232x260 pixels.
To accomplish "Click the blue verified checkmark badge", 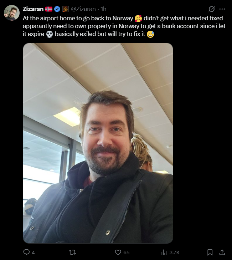I will tap(57, 9).
